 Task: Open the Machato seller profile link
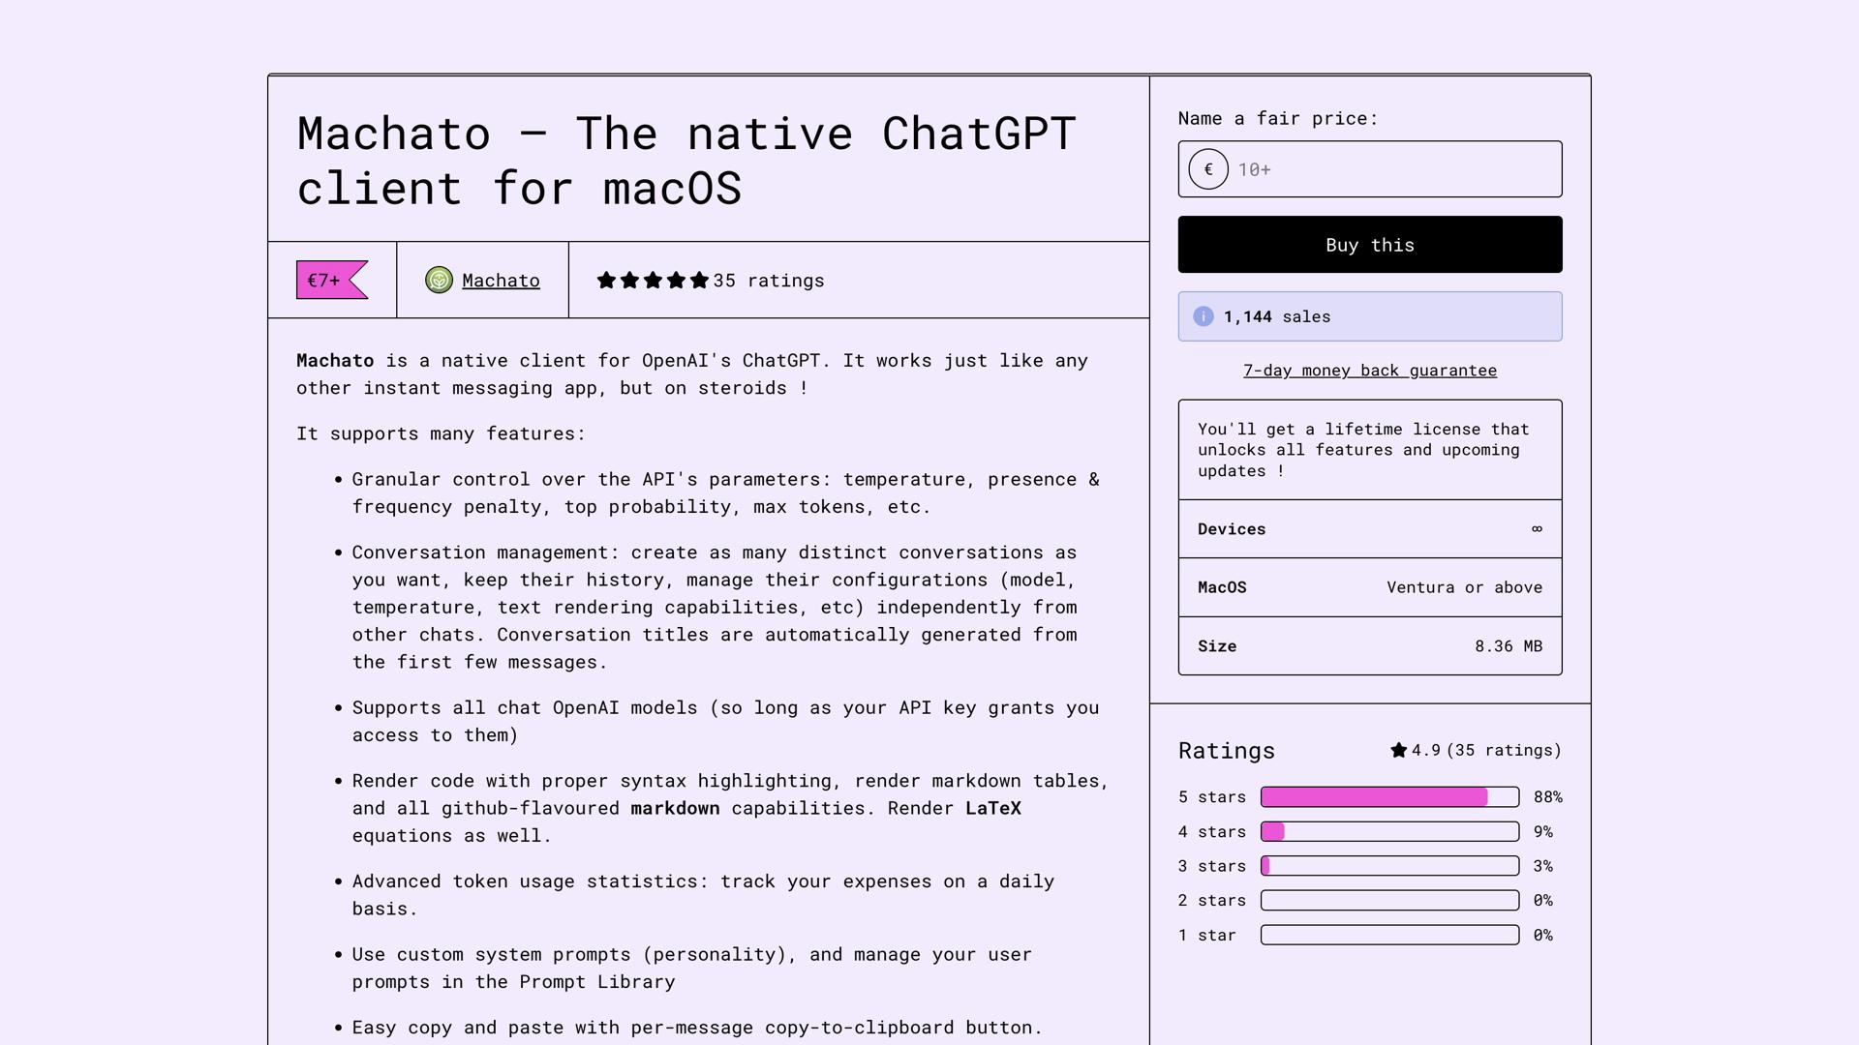(501, 281)
